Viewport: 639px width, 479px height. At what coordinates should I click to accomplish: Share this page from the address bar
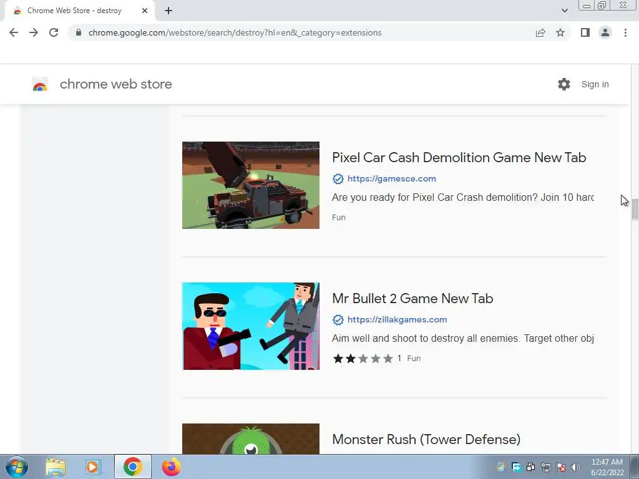point(540,32)
